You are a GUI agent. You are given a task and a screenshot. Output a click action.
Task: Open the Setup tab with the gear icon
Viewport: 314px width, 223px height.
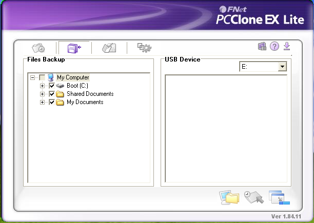pos(144,48)
